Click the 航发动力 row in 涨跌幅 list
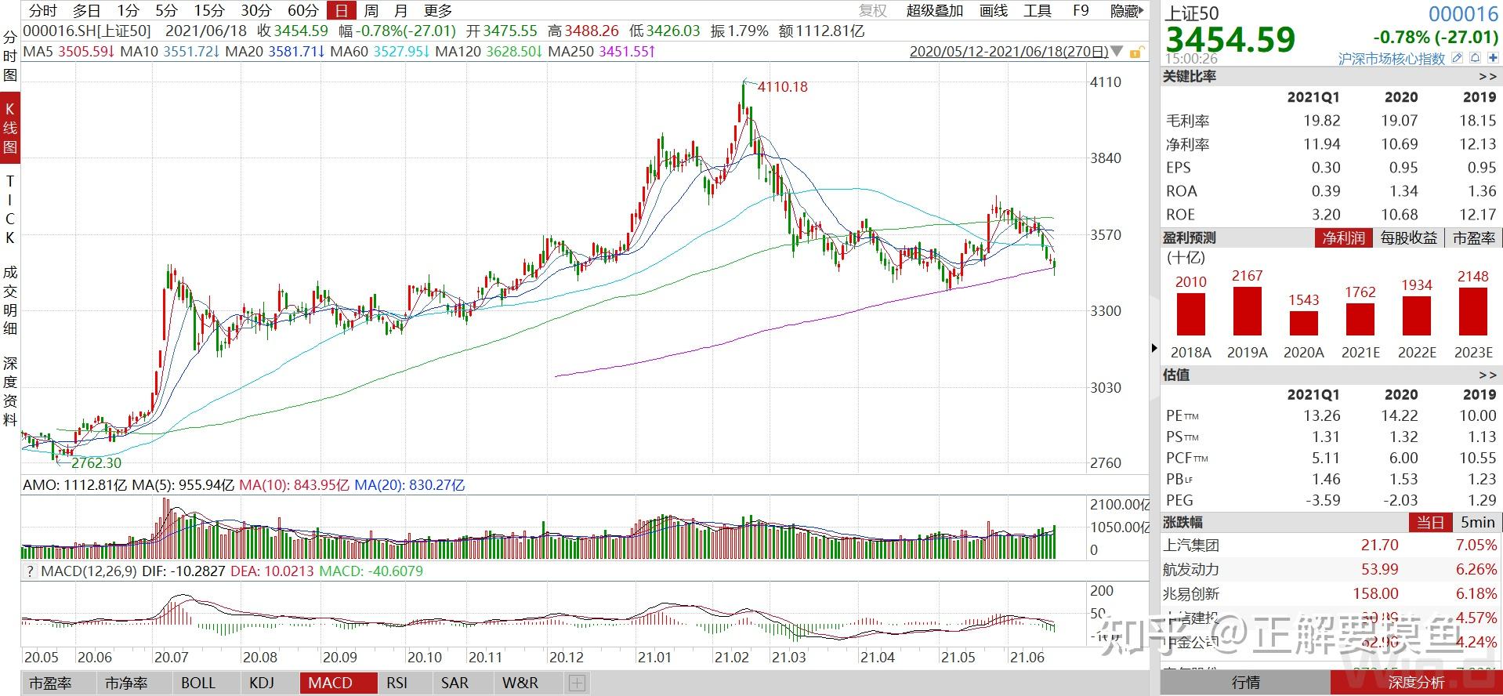The width and height of the screenshot is (1503, 696). tap(1331, 569)
